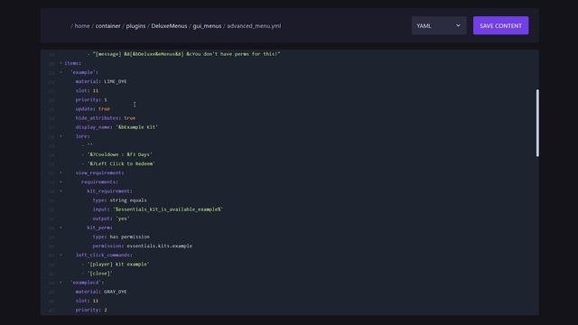This screenshot has height=325, width=578.
Task: Fold the kit_requirement: block
Action: click(61, 190)
